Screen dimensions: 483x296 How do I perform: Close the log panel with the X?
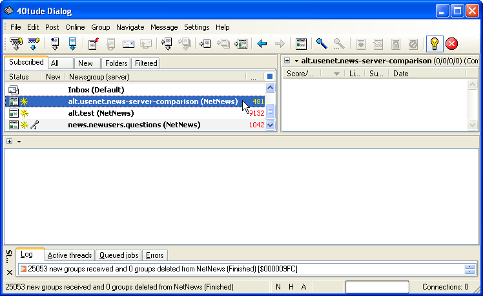point(9,272)
